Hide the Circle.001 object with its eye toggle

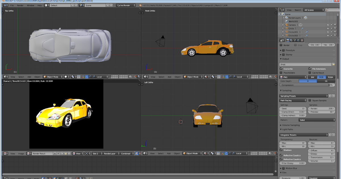(x=328, y=32)
